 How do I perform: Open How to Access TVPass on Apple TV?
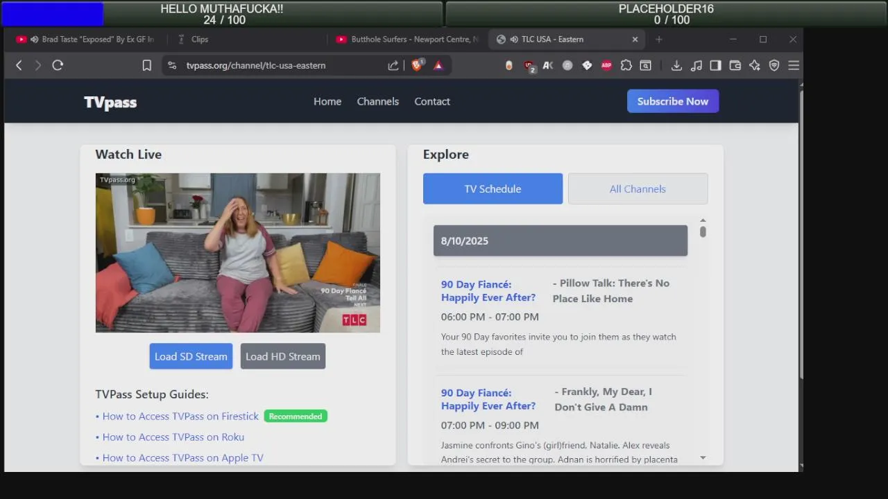(183, 458)
